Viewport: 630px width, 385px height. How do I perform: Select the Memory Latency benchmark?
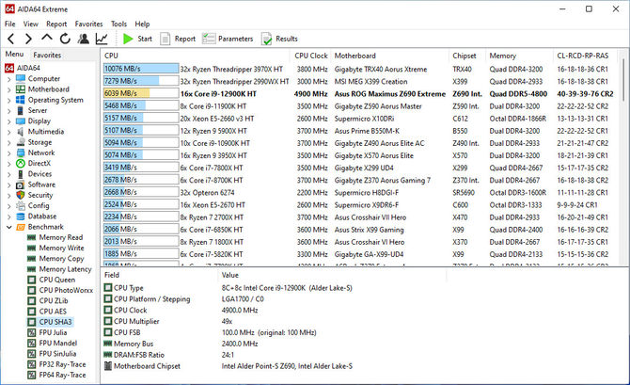click(65, 269)
